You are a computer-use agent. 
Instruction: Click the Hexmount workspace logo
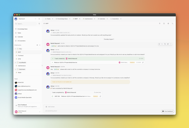(x=16, y=19)
